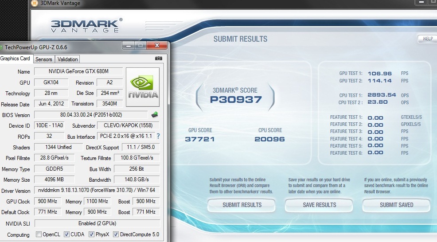Click the Default Clock row Memory 900 MHz field

click(x=97, y=212)
